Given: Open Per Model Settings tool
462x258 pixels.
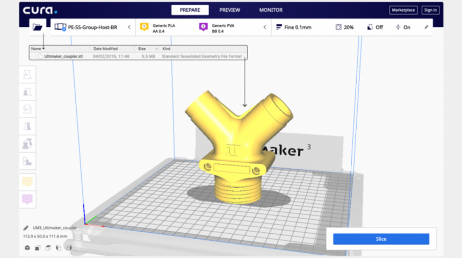Looking at the screenshot, I should 27,144.
